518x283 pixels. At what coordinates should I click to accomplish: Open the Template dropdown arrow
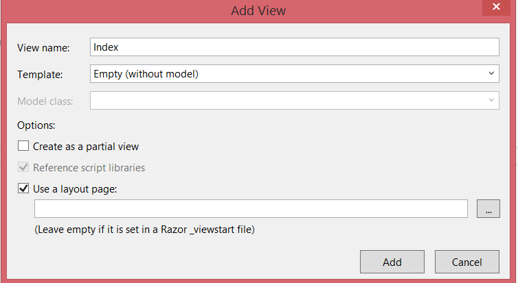491,73
